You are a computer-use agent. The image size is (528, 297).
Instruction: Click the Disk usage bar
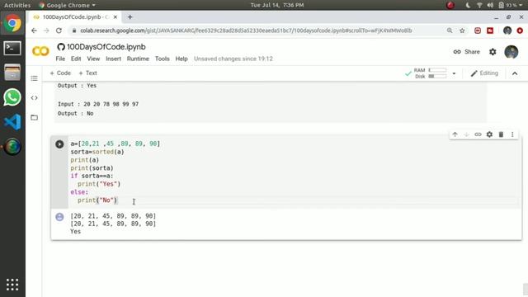[437, 77]
